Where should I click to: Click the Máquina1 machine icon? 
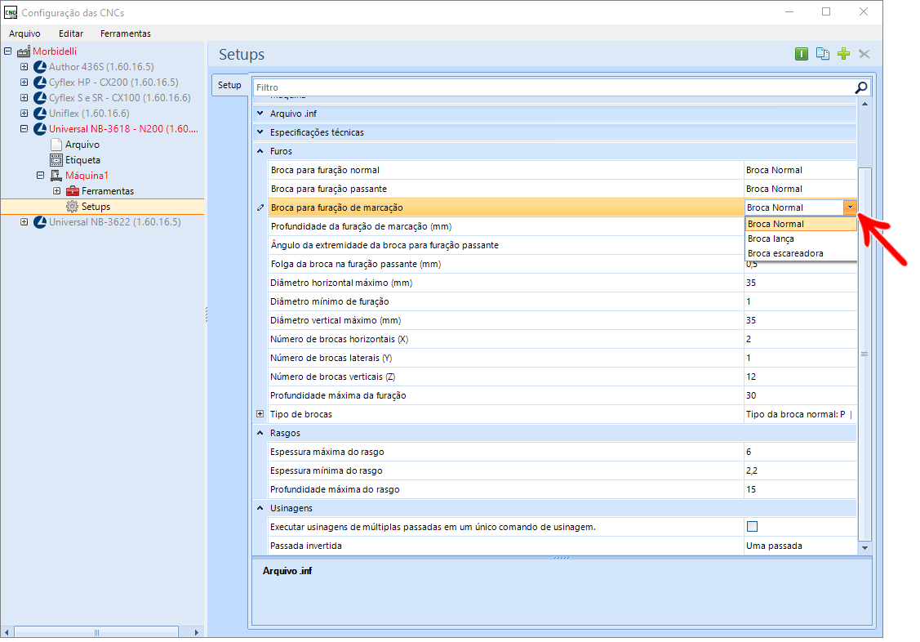click(56, 176)
